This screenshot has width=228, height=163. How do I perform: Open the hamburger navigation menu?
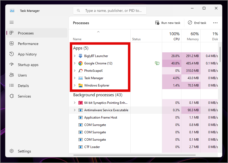click(12, 22)
